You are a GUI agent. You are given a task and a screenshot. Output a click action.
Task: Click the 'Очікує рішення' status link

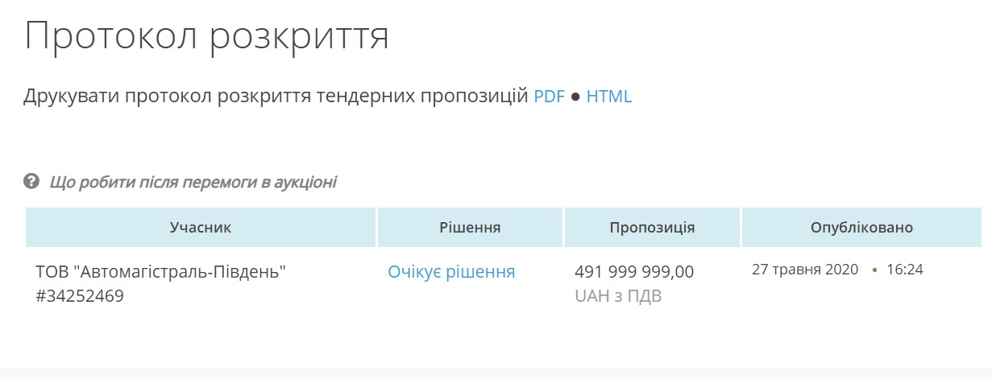click(451, 272)
